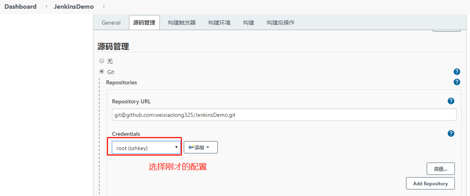Open help for the Git option

pyautogui.click(x=457, y=72)
